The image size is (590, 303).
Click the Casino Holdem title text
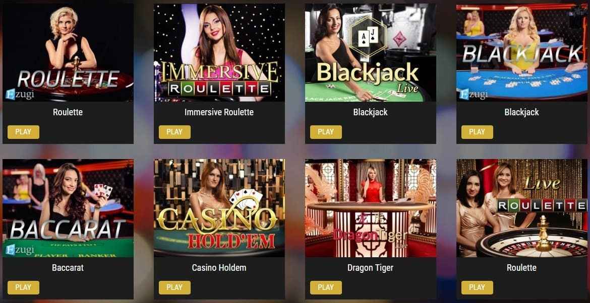[x=219, y=268]
